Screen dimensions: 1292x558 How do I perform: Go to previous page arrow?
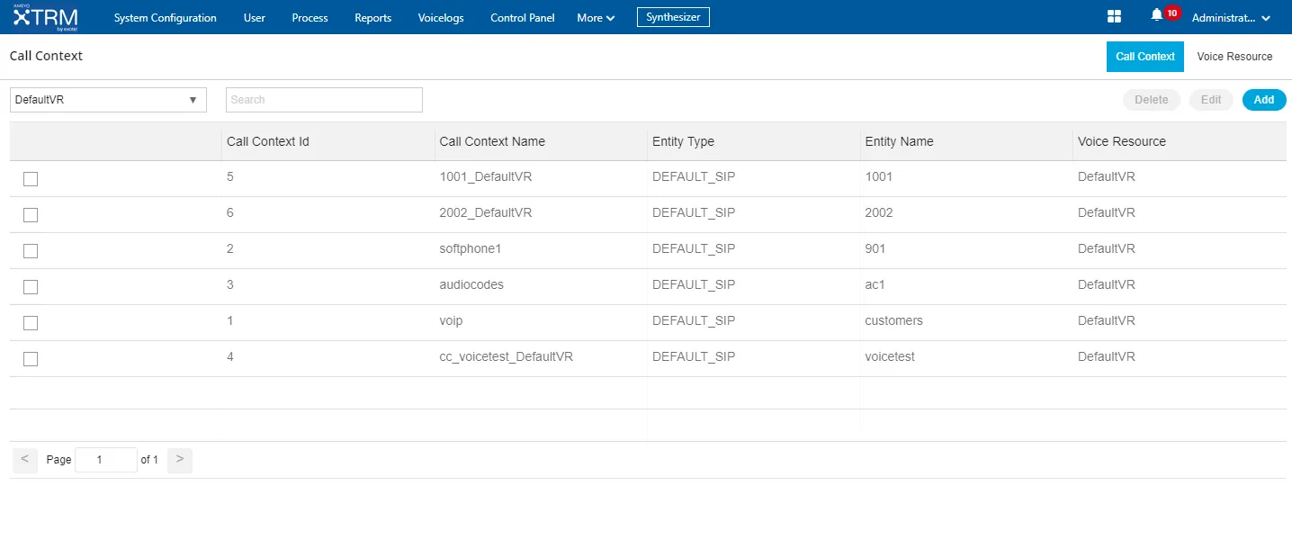pyautogui.click(x=25, y=460)
